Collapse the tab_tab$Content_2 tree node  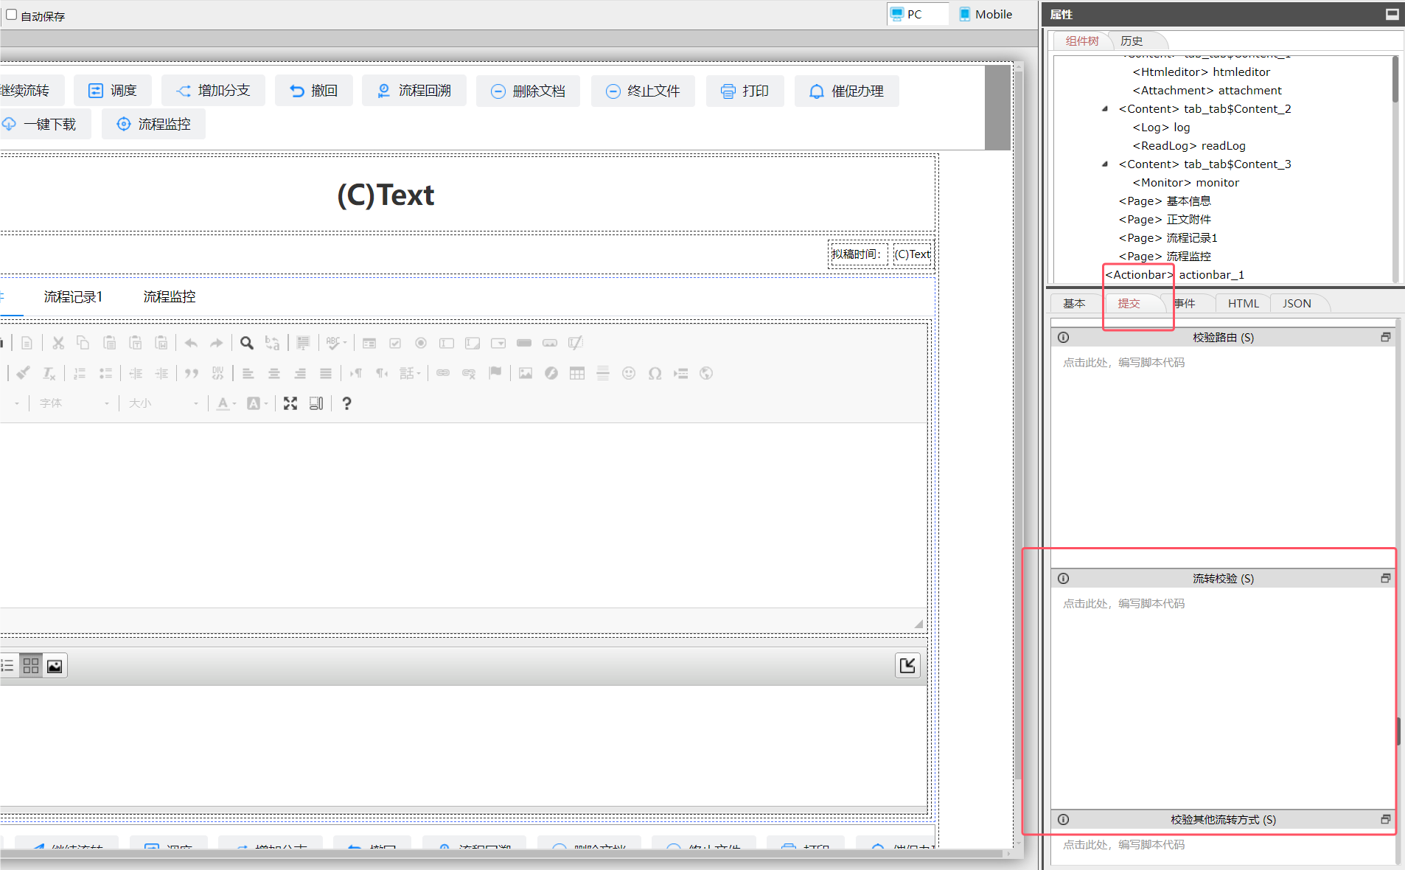point(1104,109)
